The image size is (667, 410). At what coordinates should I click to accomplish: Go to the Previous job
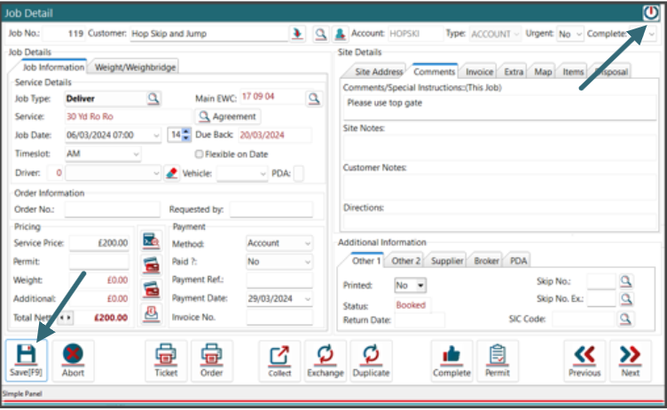[585, 360]
